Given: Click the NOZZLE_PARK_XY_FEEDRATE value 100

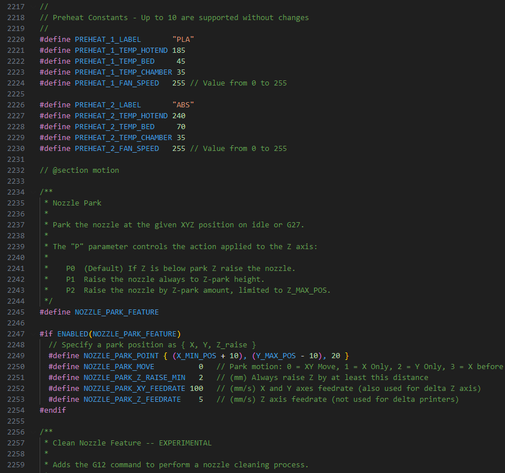Looking at the screenshot, I should pos(196,389).
